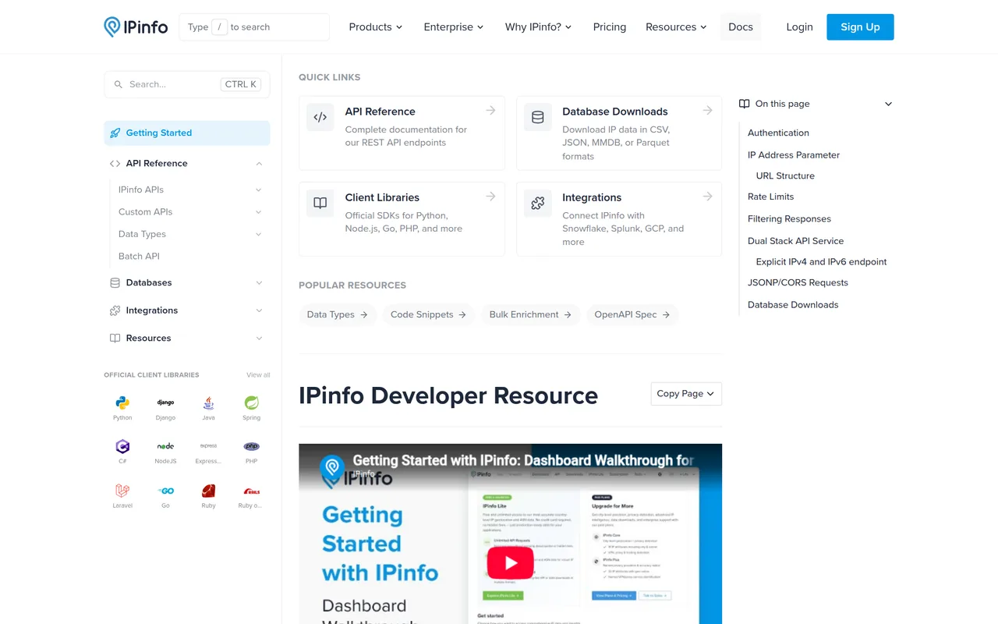Expand the IPinfo APIs sidebar item
Image resolution: width=998 pixels, height=624 pixels.
point(259,190)
